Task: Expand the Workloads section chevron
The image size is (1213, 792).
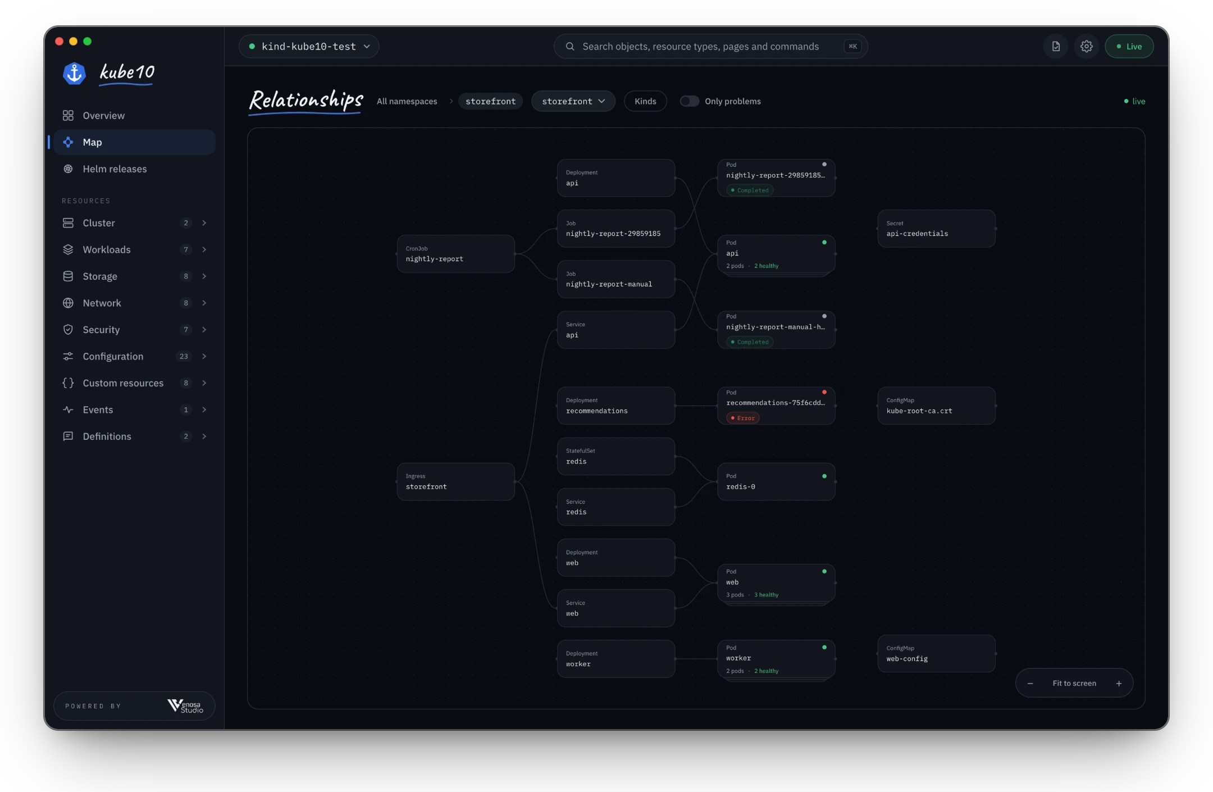Action: [204, 249]
